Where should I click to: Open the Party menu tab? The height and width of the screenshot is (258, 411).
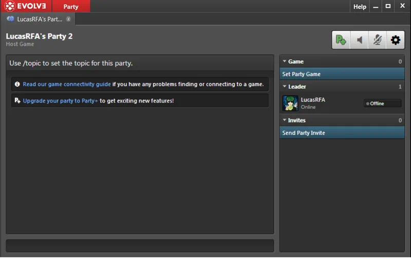point(71,6)
